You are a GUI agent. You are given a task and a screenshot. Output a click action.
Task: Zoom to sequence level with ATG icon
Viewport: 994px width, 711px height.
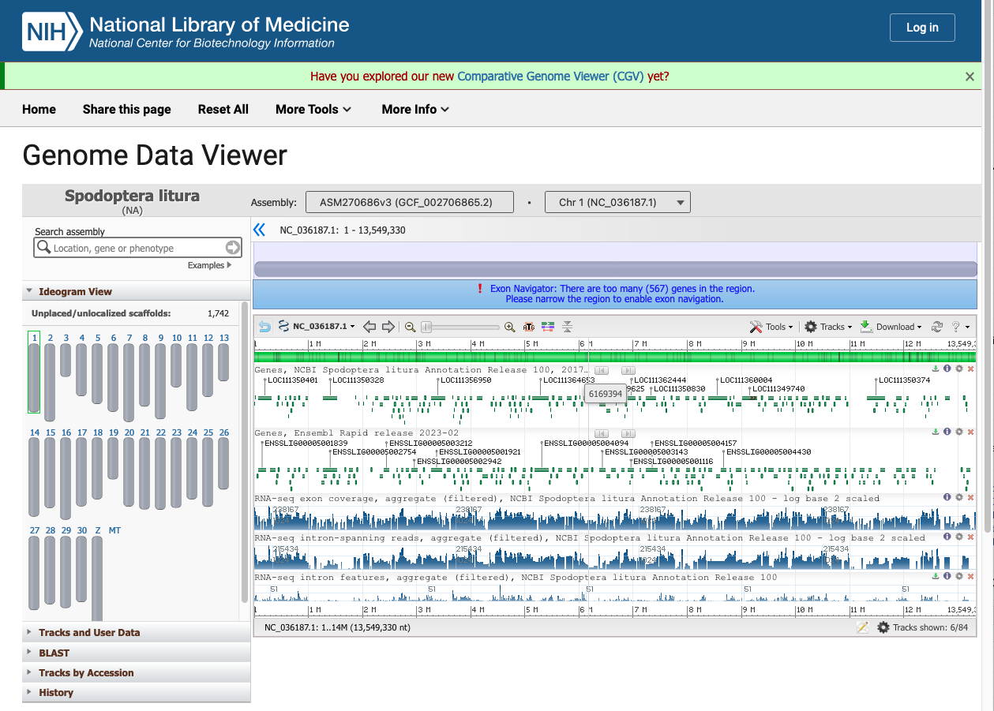pos(529,327)
